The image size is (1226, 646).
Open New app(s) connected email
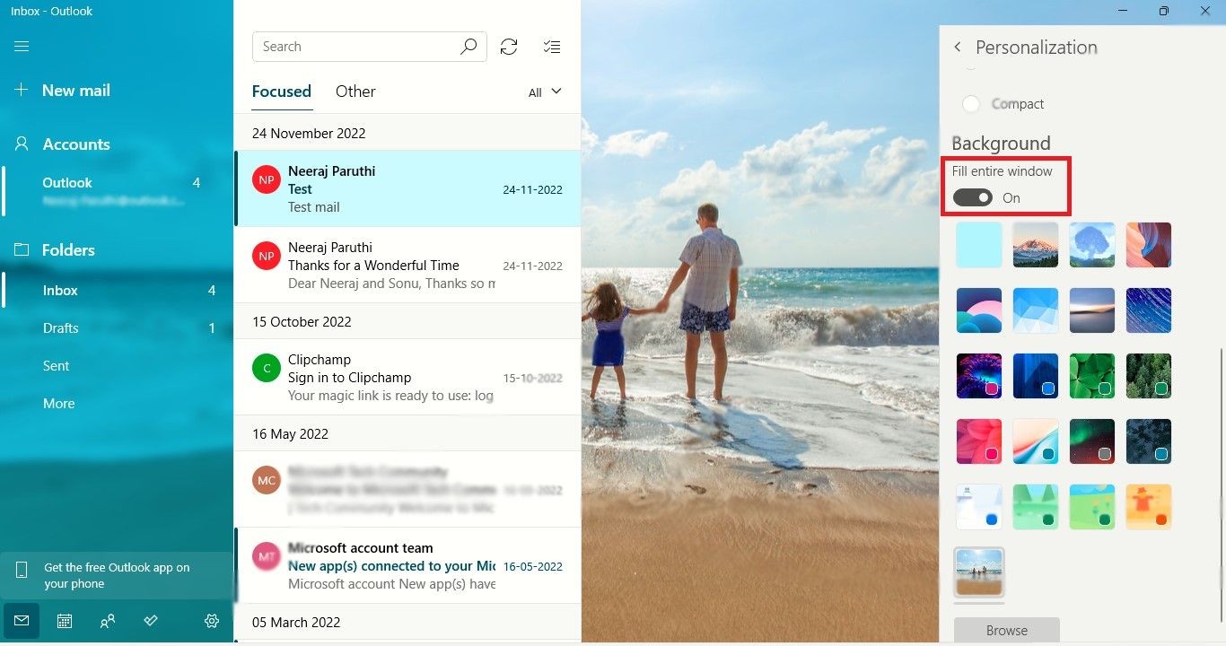tap(407, 565)
